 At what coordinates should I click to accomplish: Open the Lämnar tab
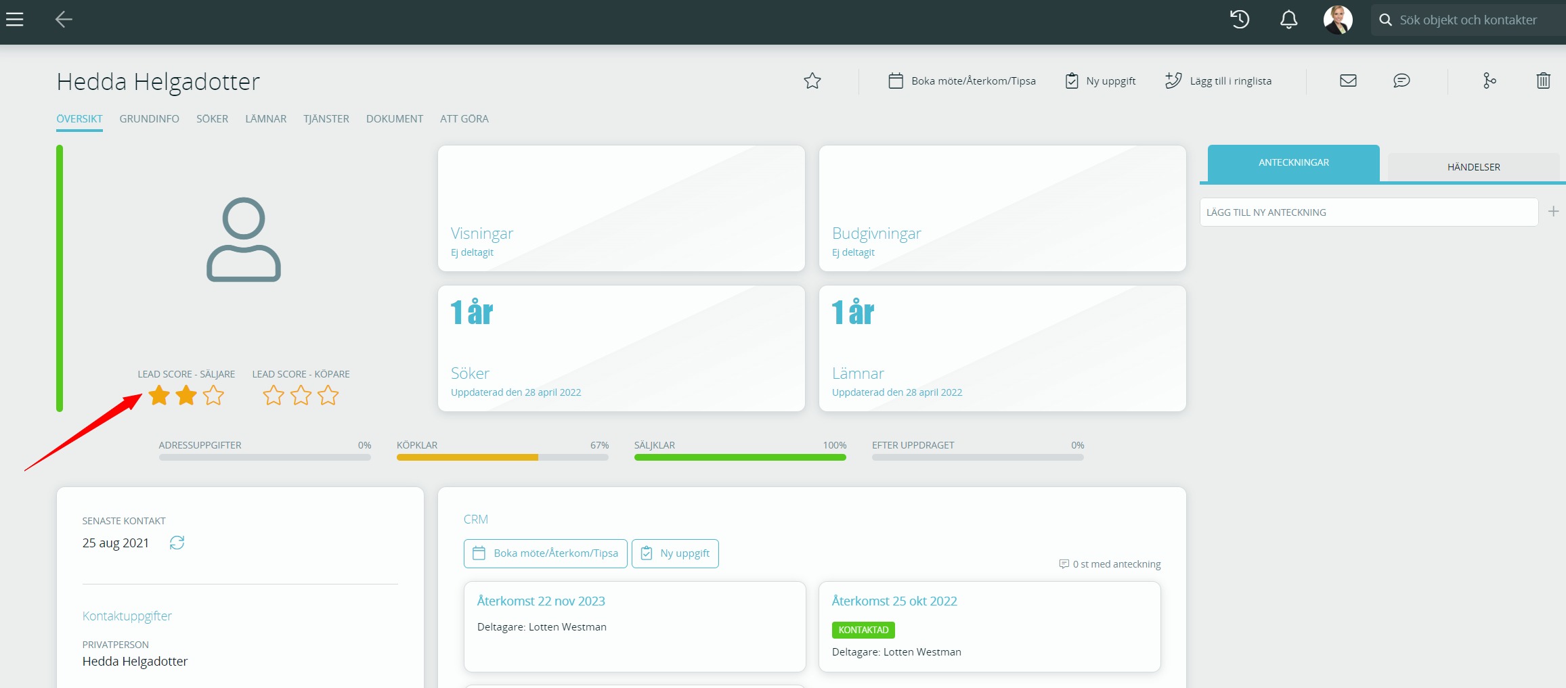tap(266, 119)
